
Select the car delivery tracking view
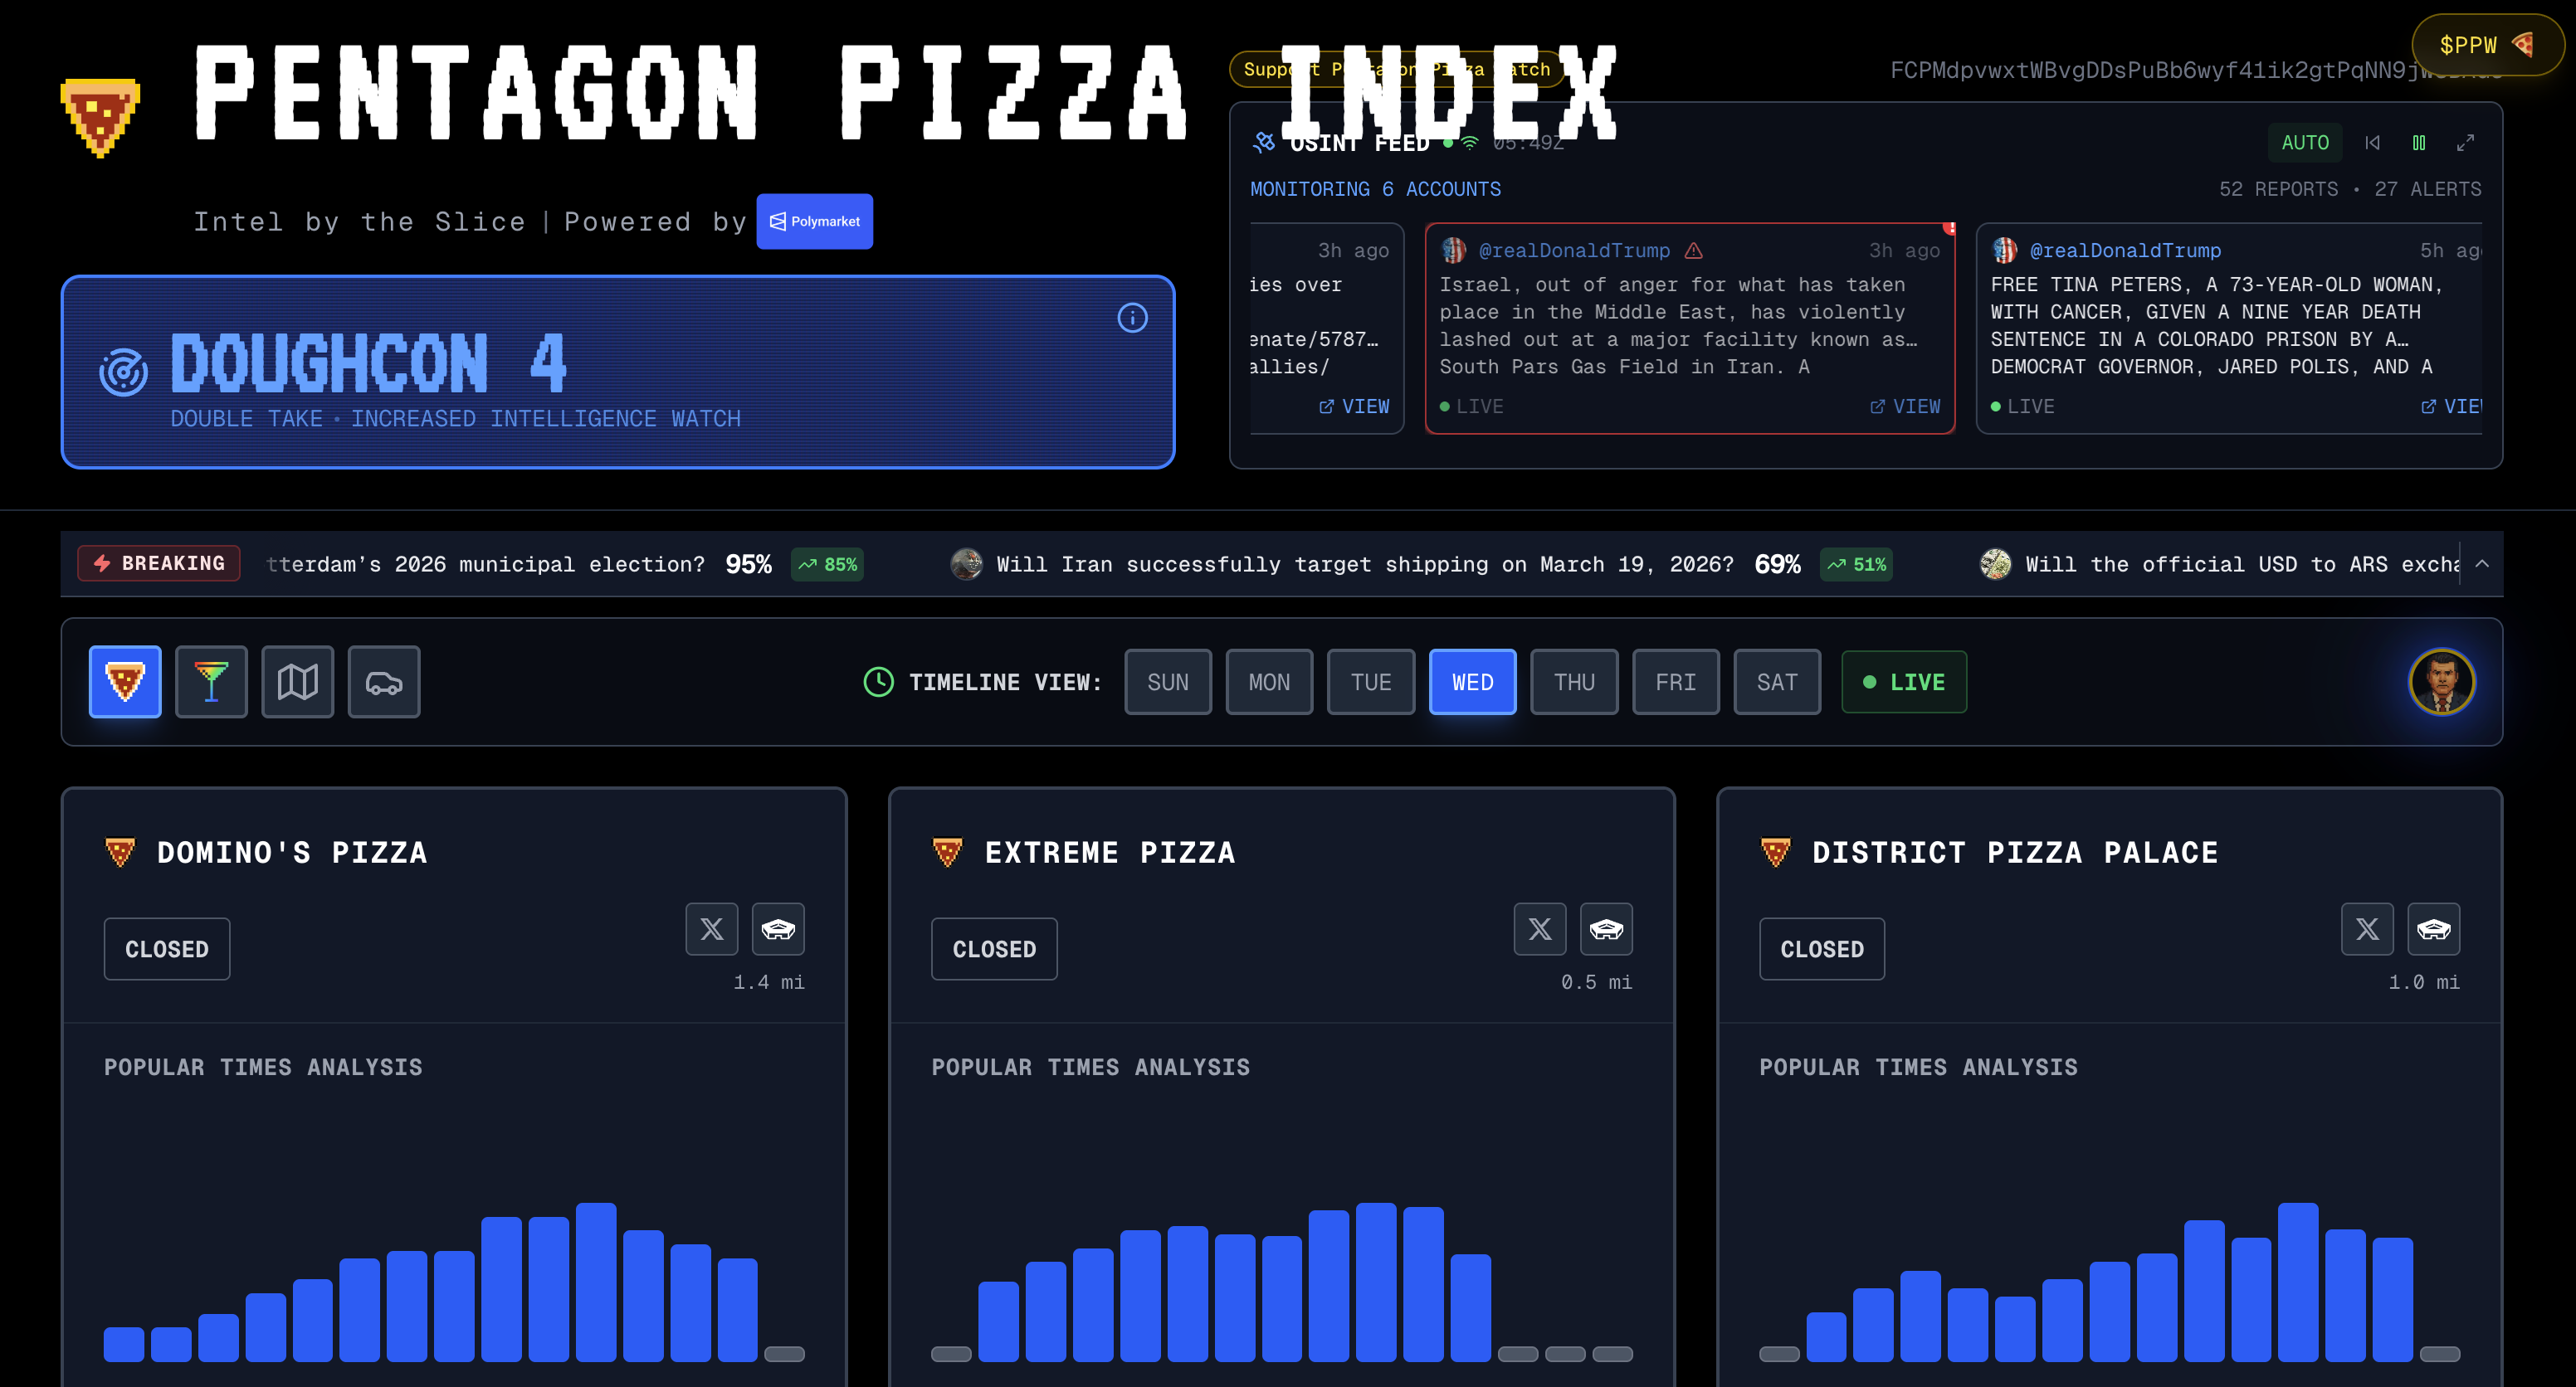(x=384, y=682)
